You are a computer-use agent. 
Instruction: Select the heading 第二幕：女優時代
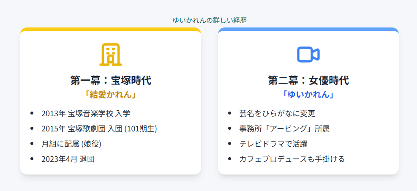tap(308, 80)
